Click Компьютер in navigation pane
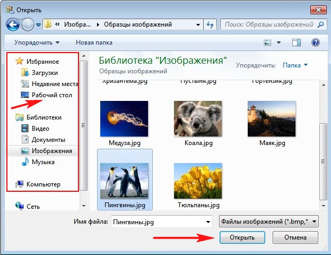 (x=43, y=184)
